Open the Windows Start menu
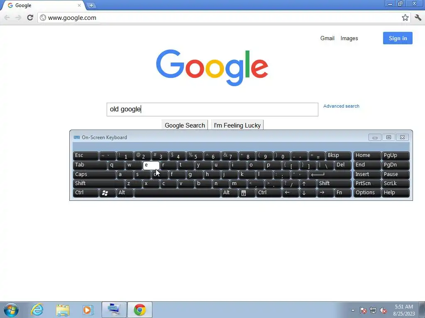The height and width of the screenshot is (318, 425). (11, 310)
